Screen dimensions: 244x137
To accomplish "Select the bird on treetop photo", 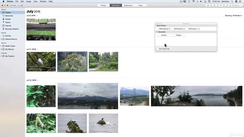I will [x=72, y=123].
